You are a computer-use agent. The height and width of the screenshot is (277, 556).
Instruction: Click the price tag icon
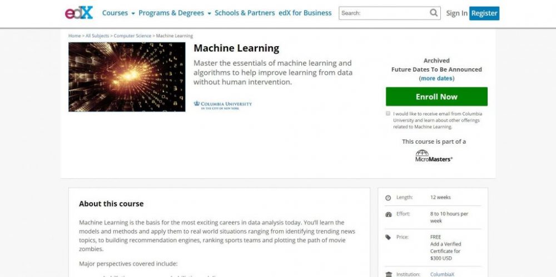(x=388, y=238)
